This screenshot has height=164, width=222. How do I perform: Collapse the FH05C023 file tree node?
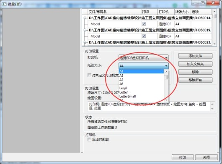(85, 42)
